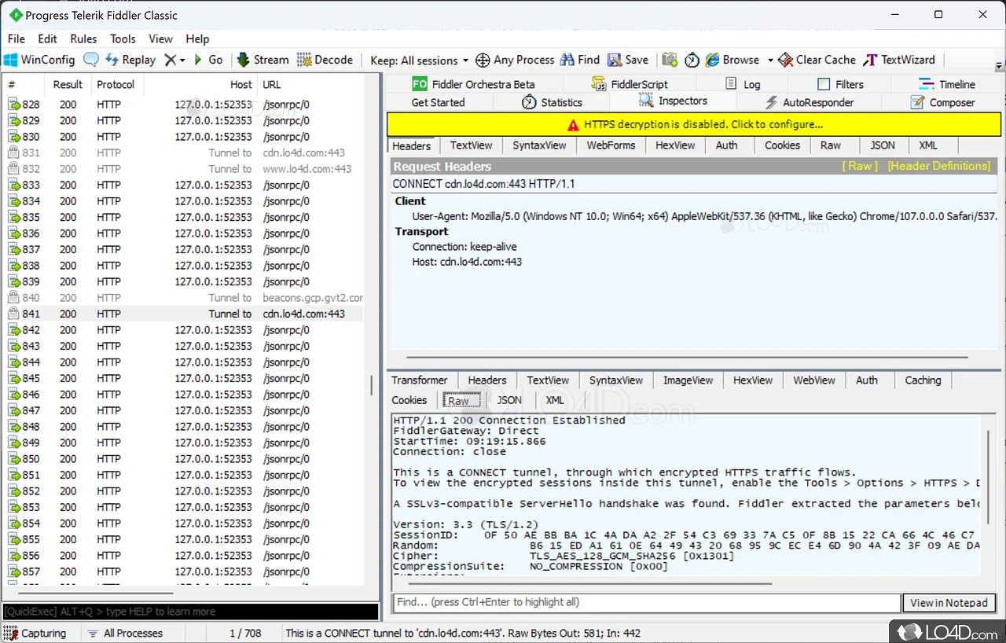Open the Browse dropdown arrow

click(x=769, y=61)
